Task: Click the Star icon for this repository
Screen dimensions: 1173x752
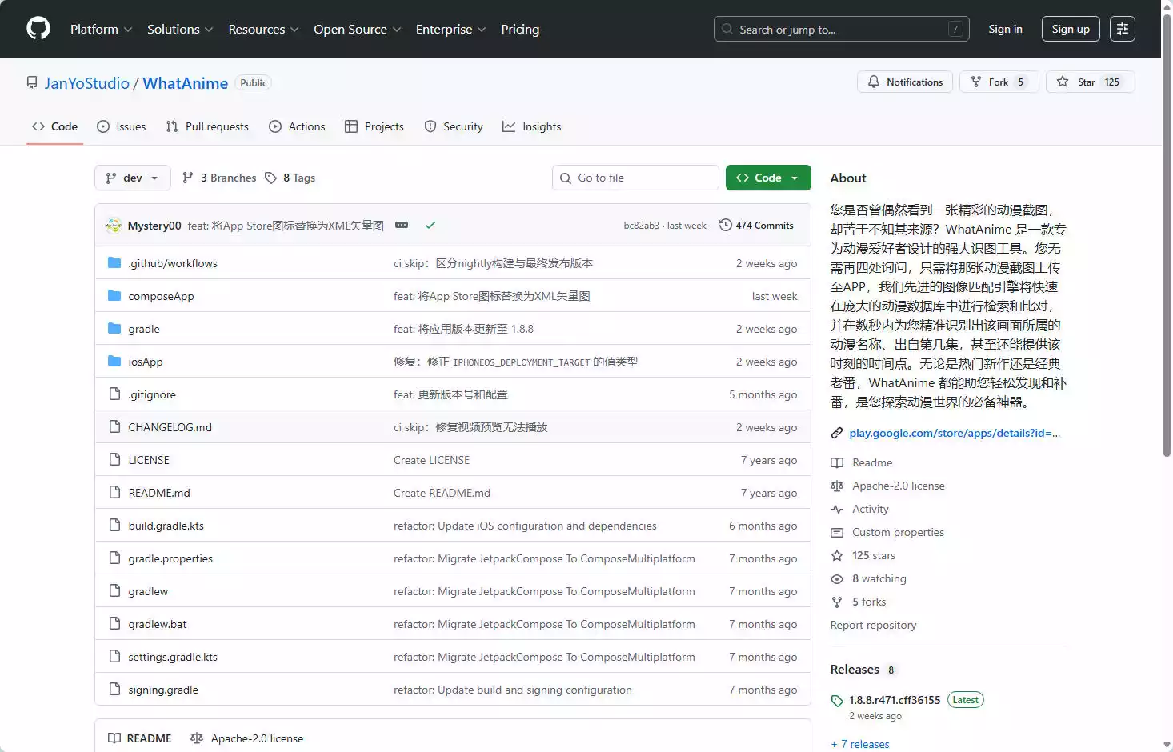Action: pos(1063,82)
